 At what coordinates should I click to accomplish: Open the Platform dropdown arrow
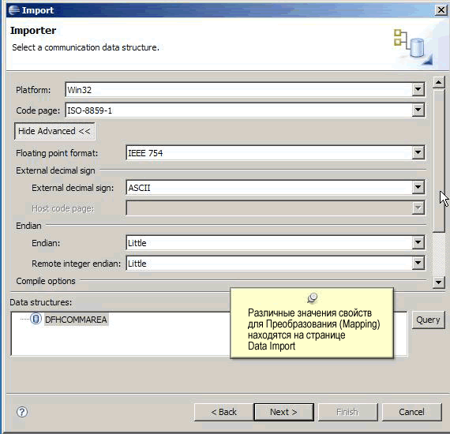(418, 89)
